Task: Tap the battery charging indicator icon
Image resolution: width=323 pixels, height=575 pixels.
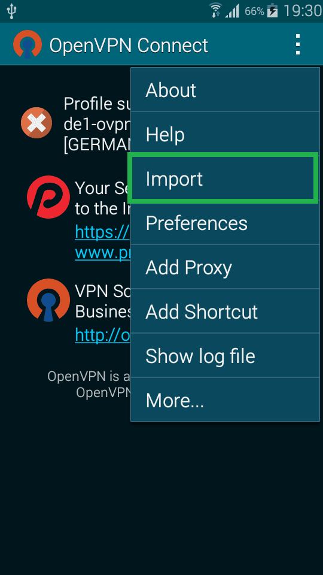Action: pyautogui.click(x=273, y=11)
